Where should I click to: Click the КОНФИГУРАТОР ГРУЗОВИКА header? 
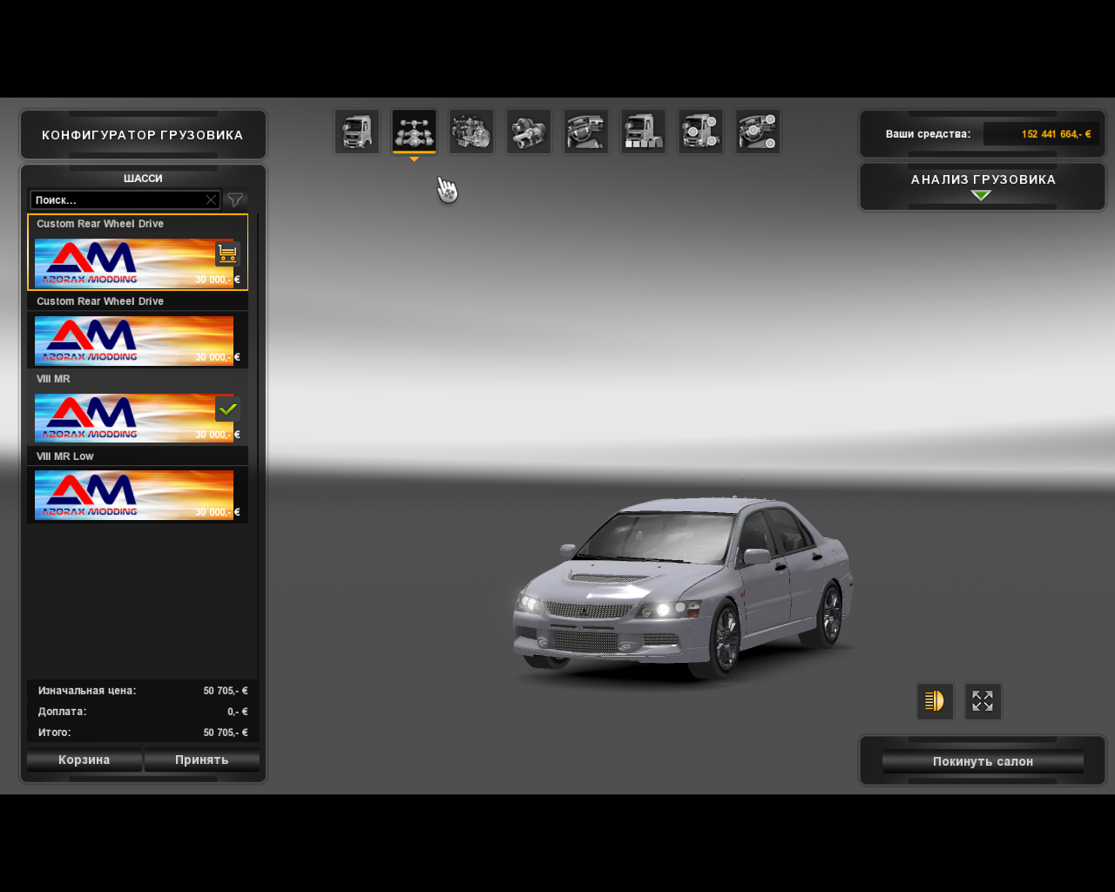(x=142, y=135)
